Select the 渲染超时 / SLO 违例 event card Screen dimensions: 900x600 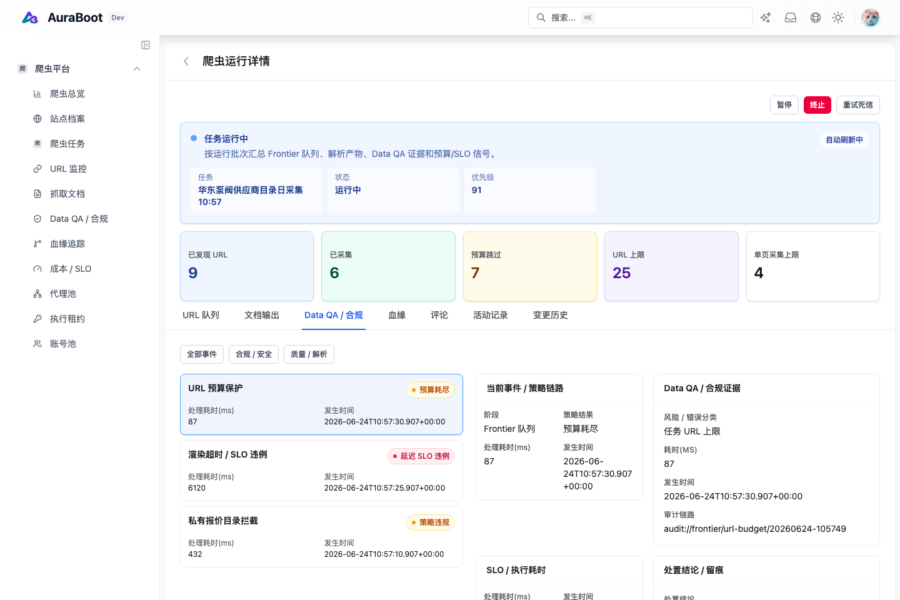321,471
